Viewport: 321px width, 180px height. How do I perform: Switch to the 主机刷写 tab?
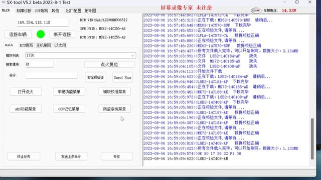tap(44, 45)
